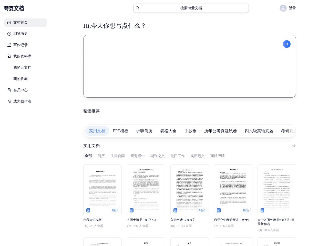Screen dimensions: 328x246
Task: Click the Quark Docs logo
Action: pyautogui.click(x=14, y=8)
